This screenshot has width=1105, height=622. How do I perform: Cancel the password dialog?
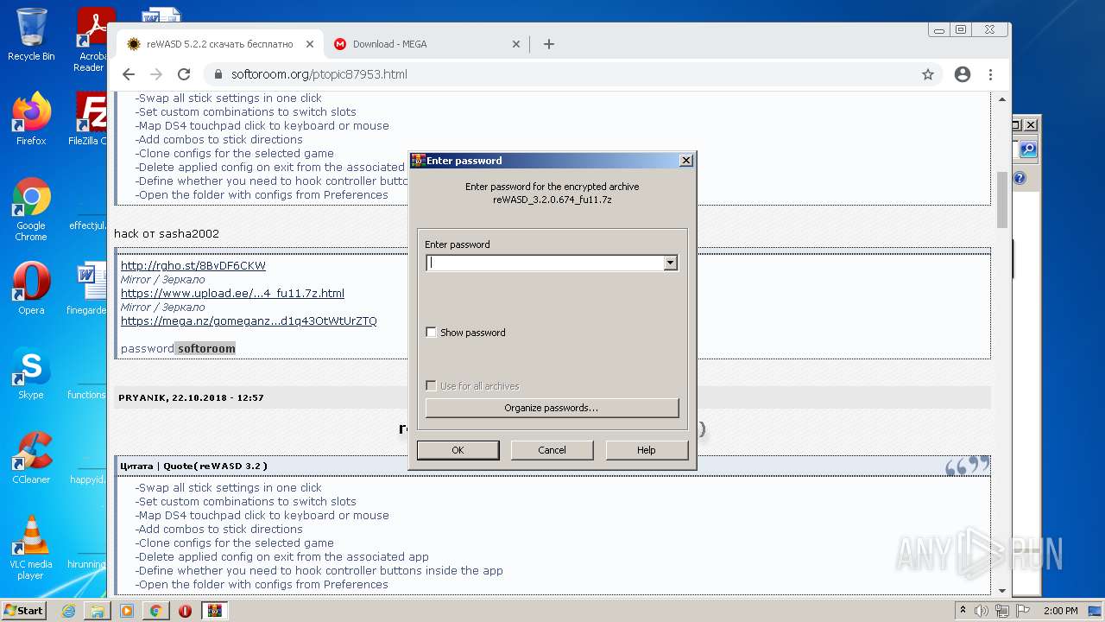click(x=552, y=450)
